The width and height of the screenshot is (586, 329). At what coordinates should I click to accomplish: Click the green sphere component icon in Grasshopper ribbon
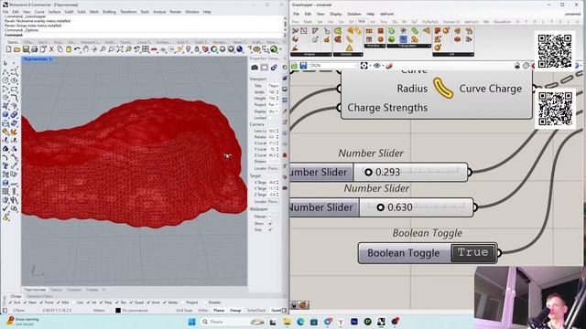pos(391,39)
